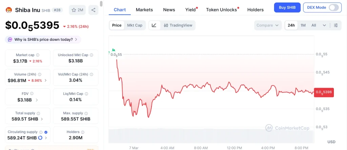Image resolution: width=347 pixels, height=150 pixels.
Task: Select the Price chart toggle
Action: pyautogui.click(x=117, y=25)
